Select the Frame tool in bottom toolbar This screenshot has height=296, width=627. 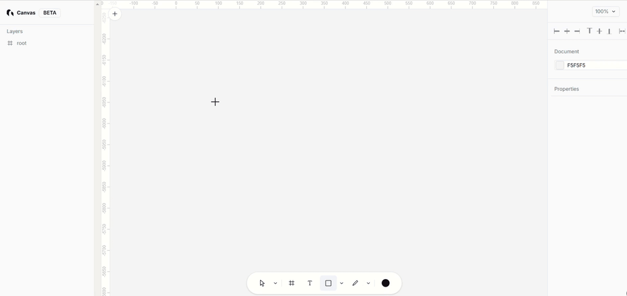[x=291, y=283]
